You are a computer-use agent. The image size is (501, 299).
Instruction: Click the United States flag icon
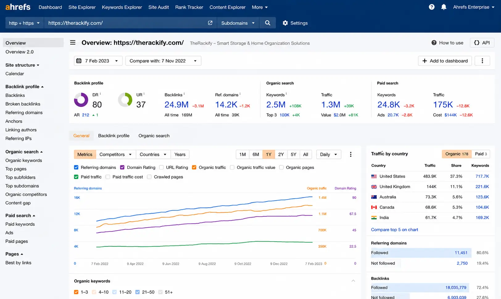point(374,176)
